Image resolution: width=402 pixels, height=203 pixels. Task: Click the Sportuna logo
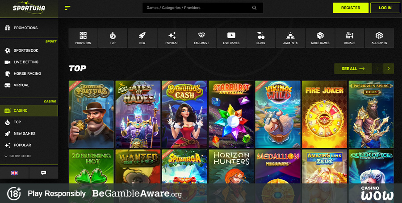pyautogui.click(x=29, y=8)
